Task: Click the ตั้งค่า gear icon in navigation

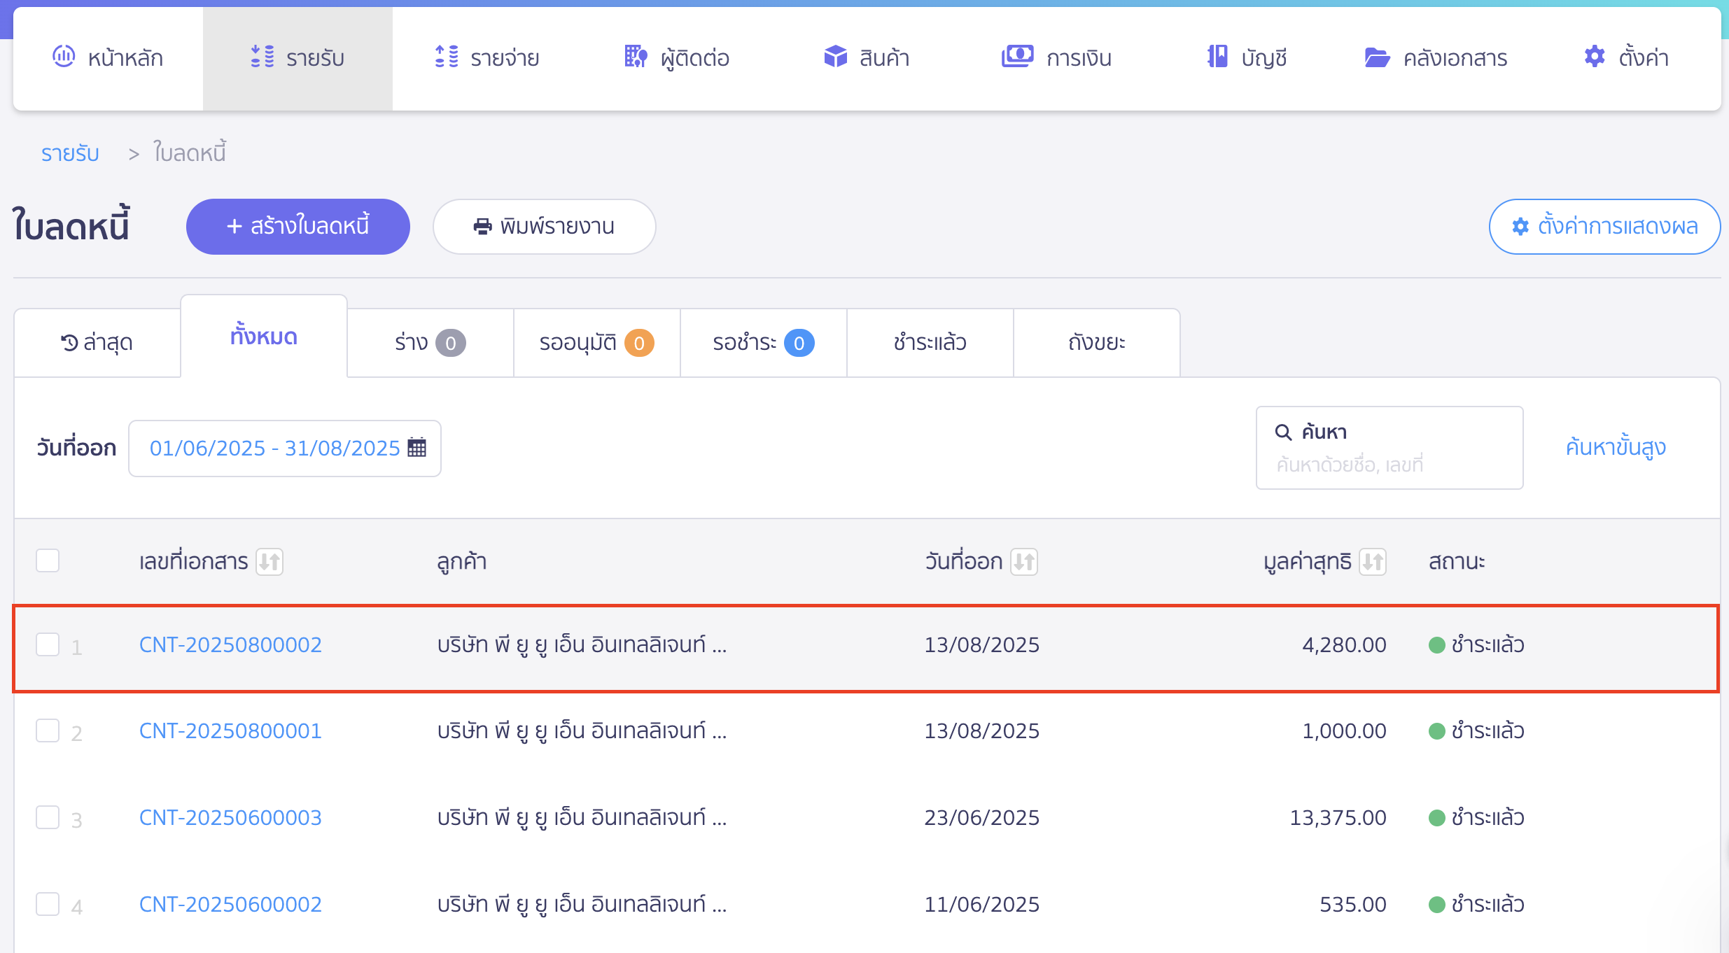Action: [1594, 56]
